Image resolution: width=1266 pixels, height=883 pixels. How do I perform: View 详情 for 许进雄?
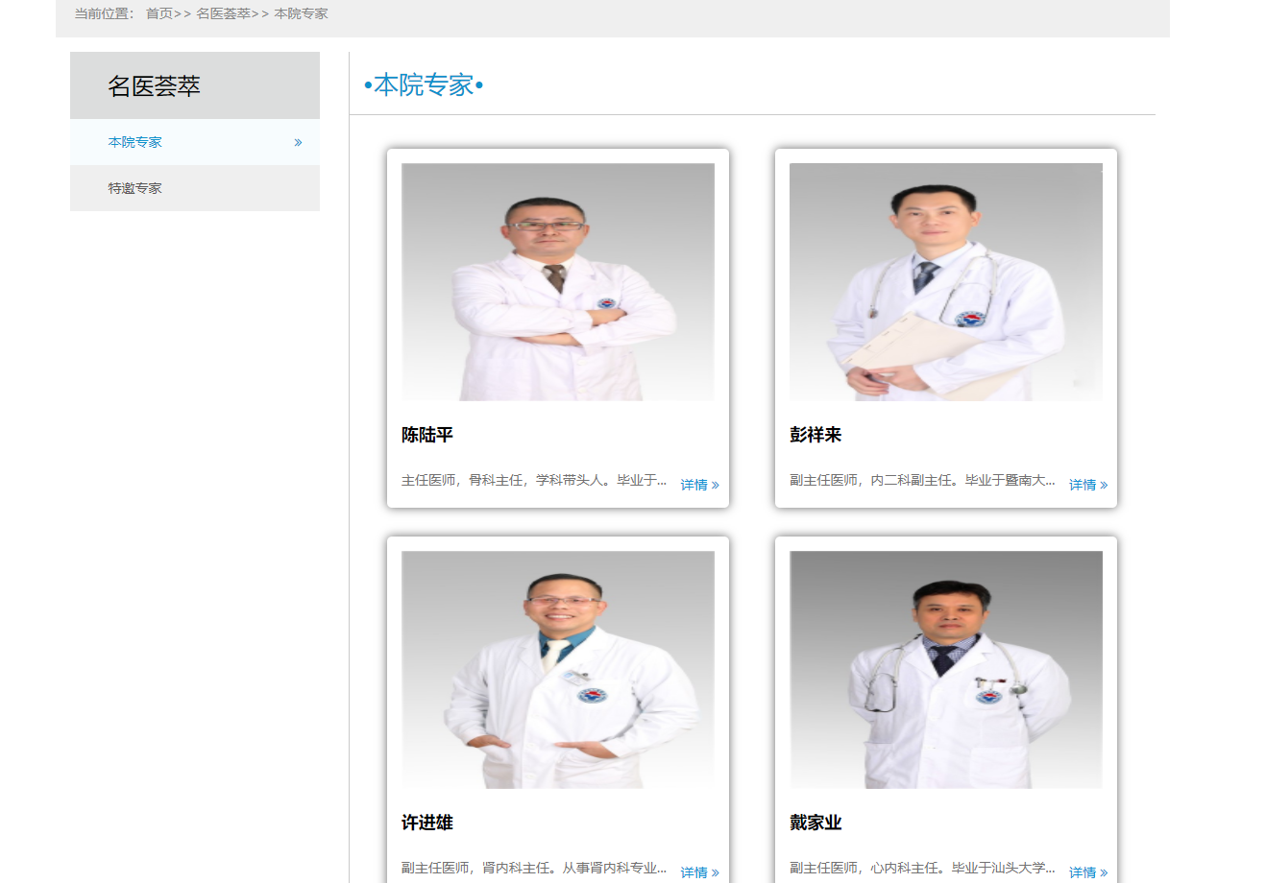(699, 872)
